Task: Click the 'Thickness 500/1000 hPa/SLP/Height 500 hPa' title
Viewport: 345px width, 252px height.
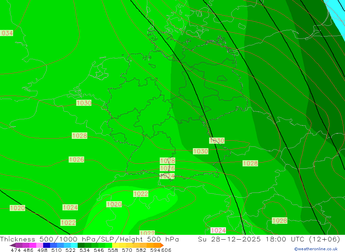Action: point(89,239)
